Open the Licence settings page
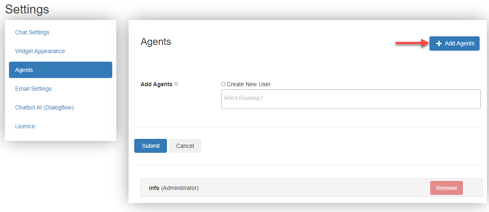The width and height of the screenshot is (489, 212). coord(25,126)
